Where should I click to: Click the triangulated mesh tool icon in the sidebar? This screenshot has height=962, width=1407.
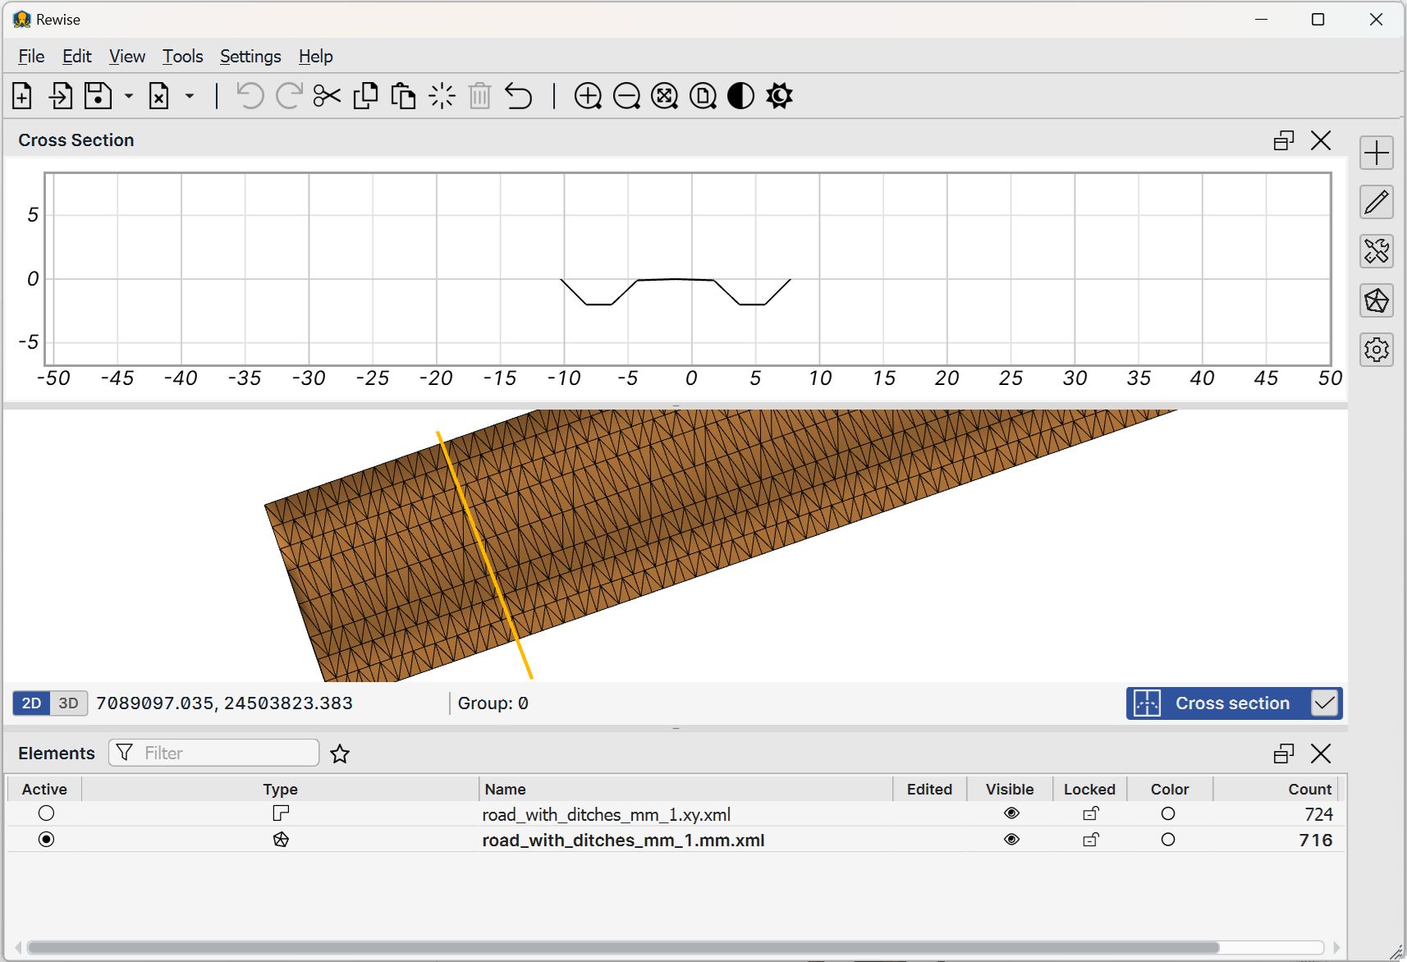coord(1377,300)
